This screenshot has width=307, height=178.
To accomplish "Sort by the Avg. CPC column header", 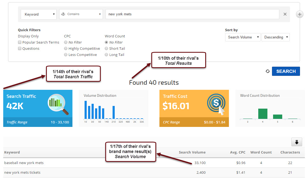I will pyautogui.click(x=238, y=152).
